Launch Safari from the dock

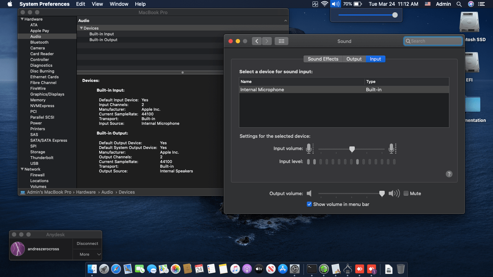pos(116,269)
